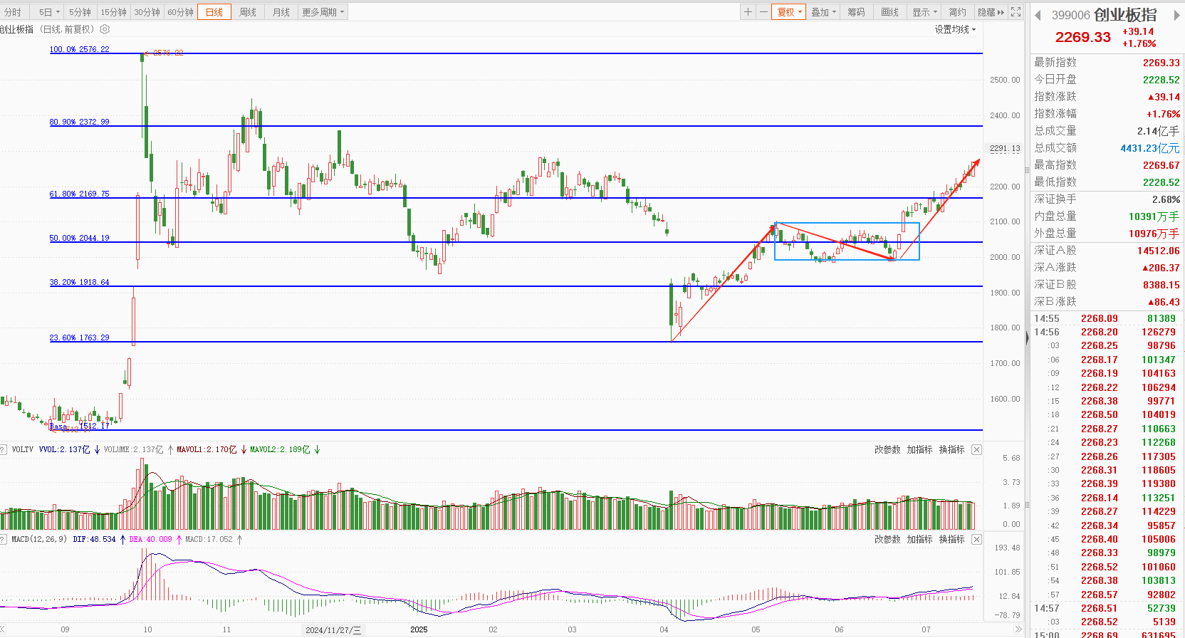This screenshot has width=1185, height=638.
Task: Select the 50.00% 2044.19 Fibonacci level label
Action: pos(79,238)
